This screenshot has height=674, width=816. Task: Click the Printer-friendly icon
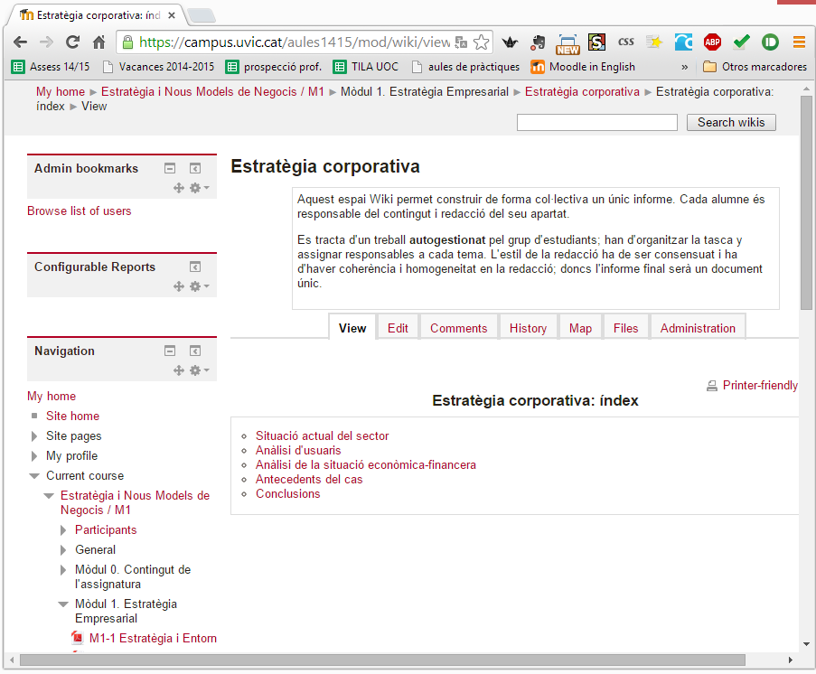(x=713, y=385)
